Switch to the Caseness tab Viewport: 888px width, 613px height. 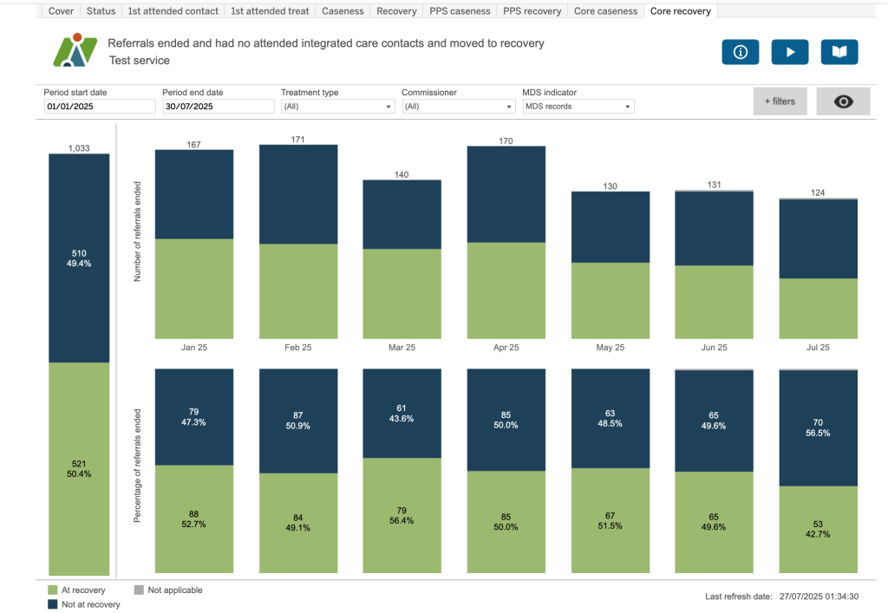click(x=342, y=11)
